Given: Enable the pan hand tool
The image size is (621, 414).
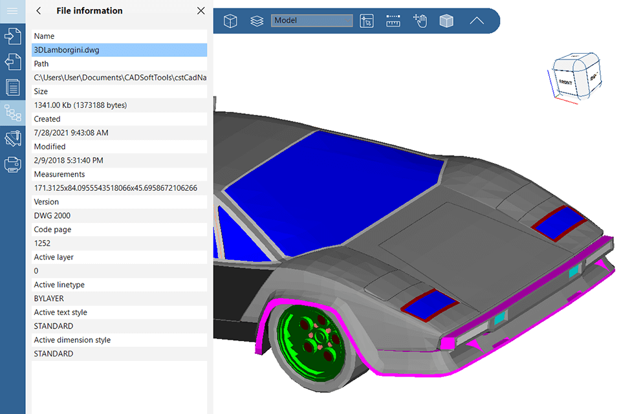Looking at the screenshot, I should (420, 21).
